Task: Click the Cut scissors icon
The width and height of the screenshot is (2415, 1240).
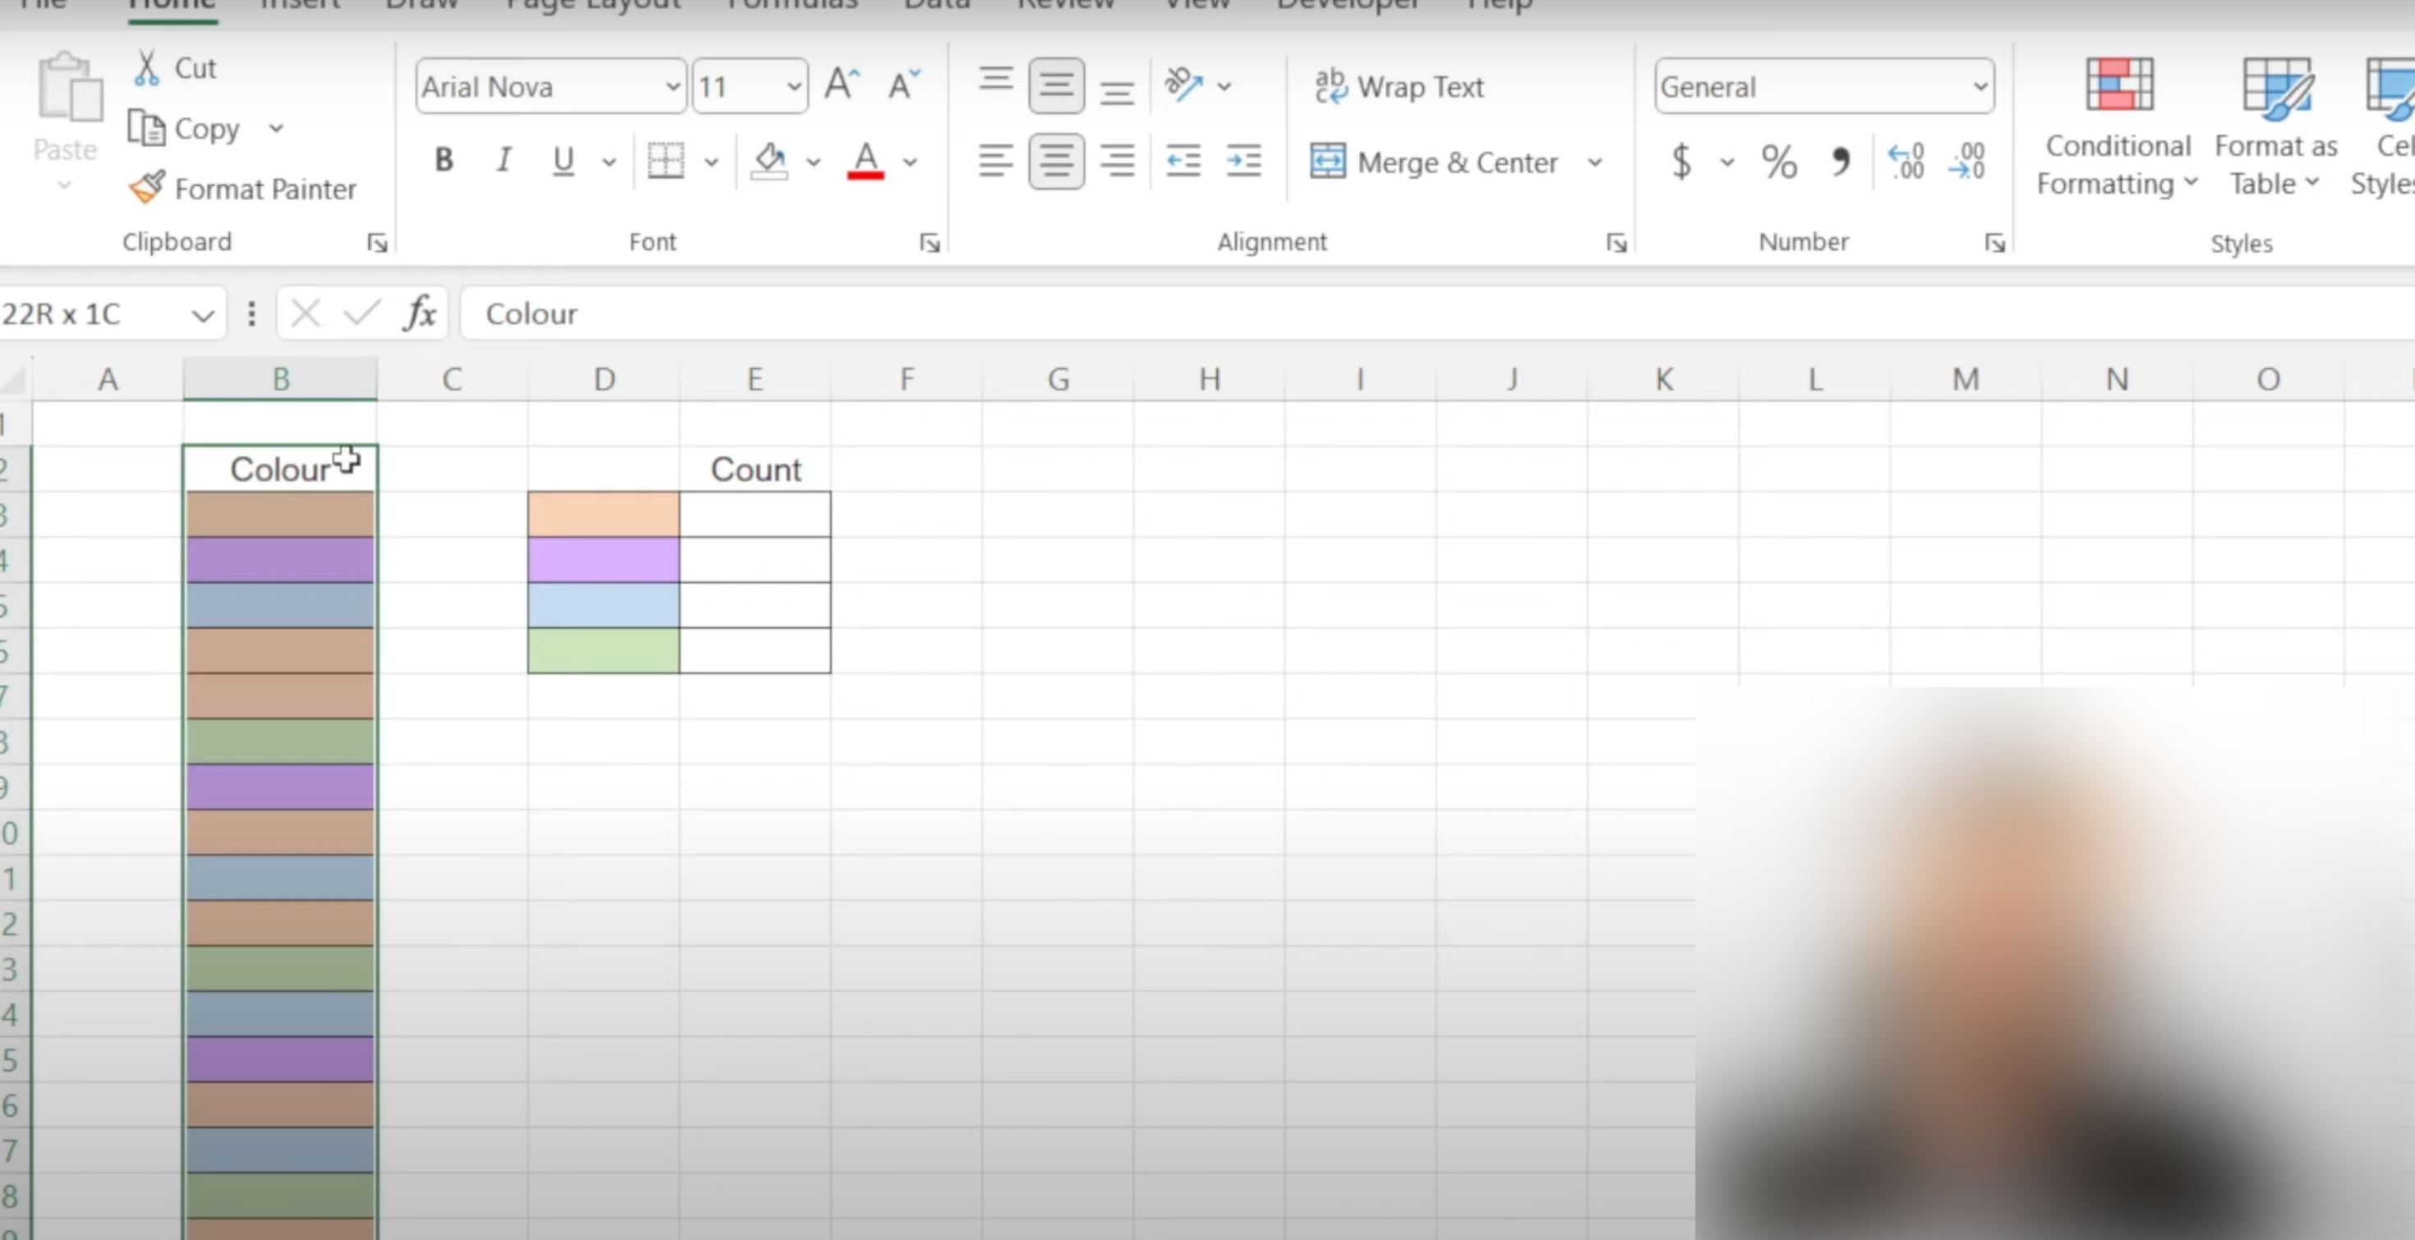Action: (147, 67)
